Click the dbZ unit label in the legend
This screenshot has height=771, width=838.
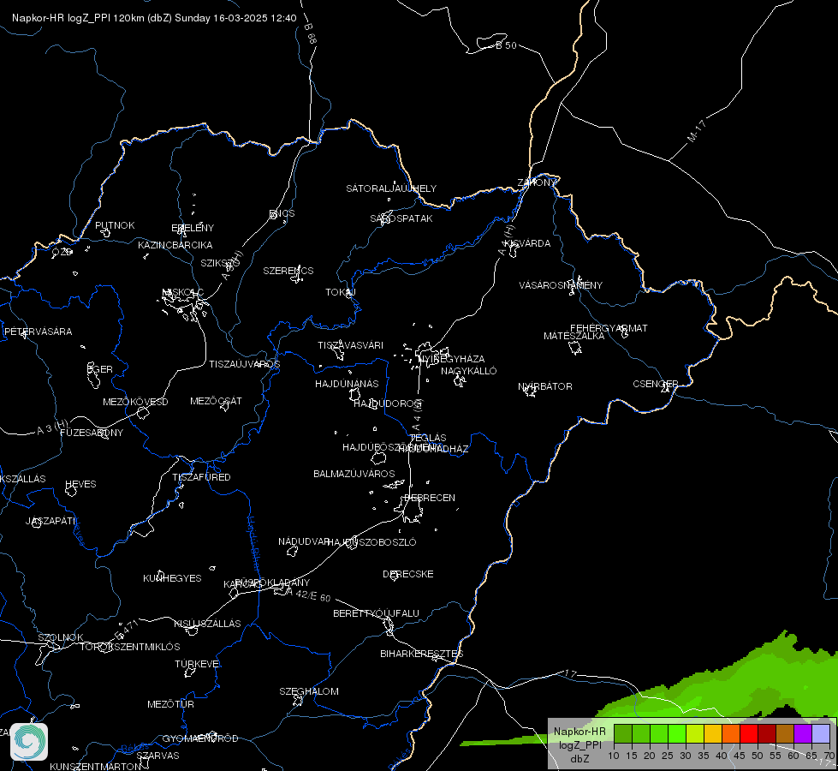pyautogui.click(x=579, y=759)
